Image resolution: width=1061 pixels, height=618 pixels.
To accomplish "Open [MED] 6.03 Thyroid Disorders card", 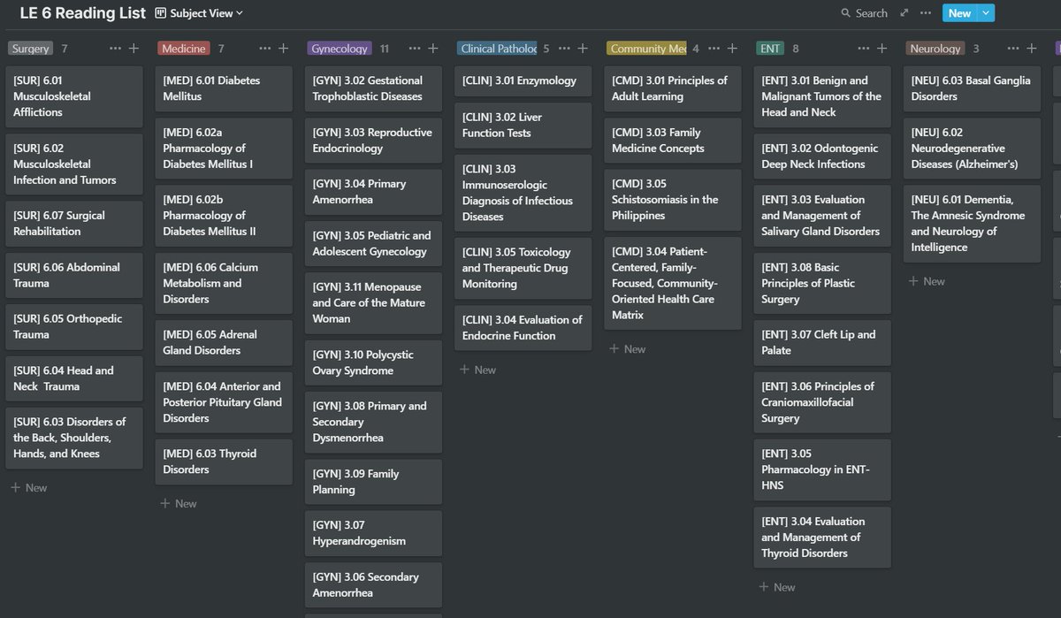I will pos(224,462).
